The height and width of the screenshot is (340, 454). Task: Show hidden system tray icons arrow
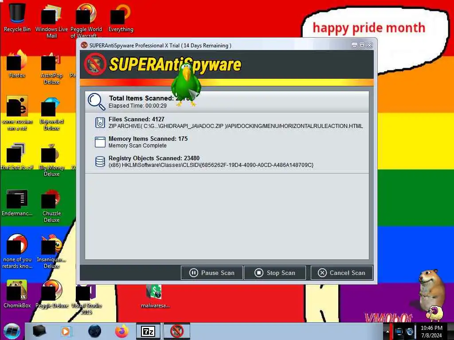coord(387,332)
